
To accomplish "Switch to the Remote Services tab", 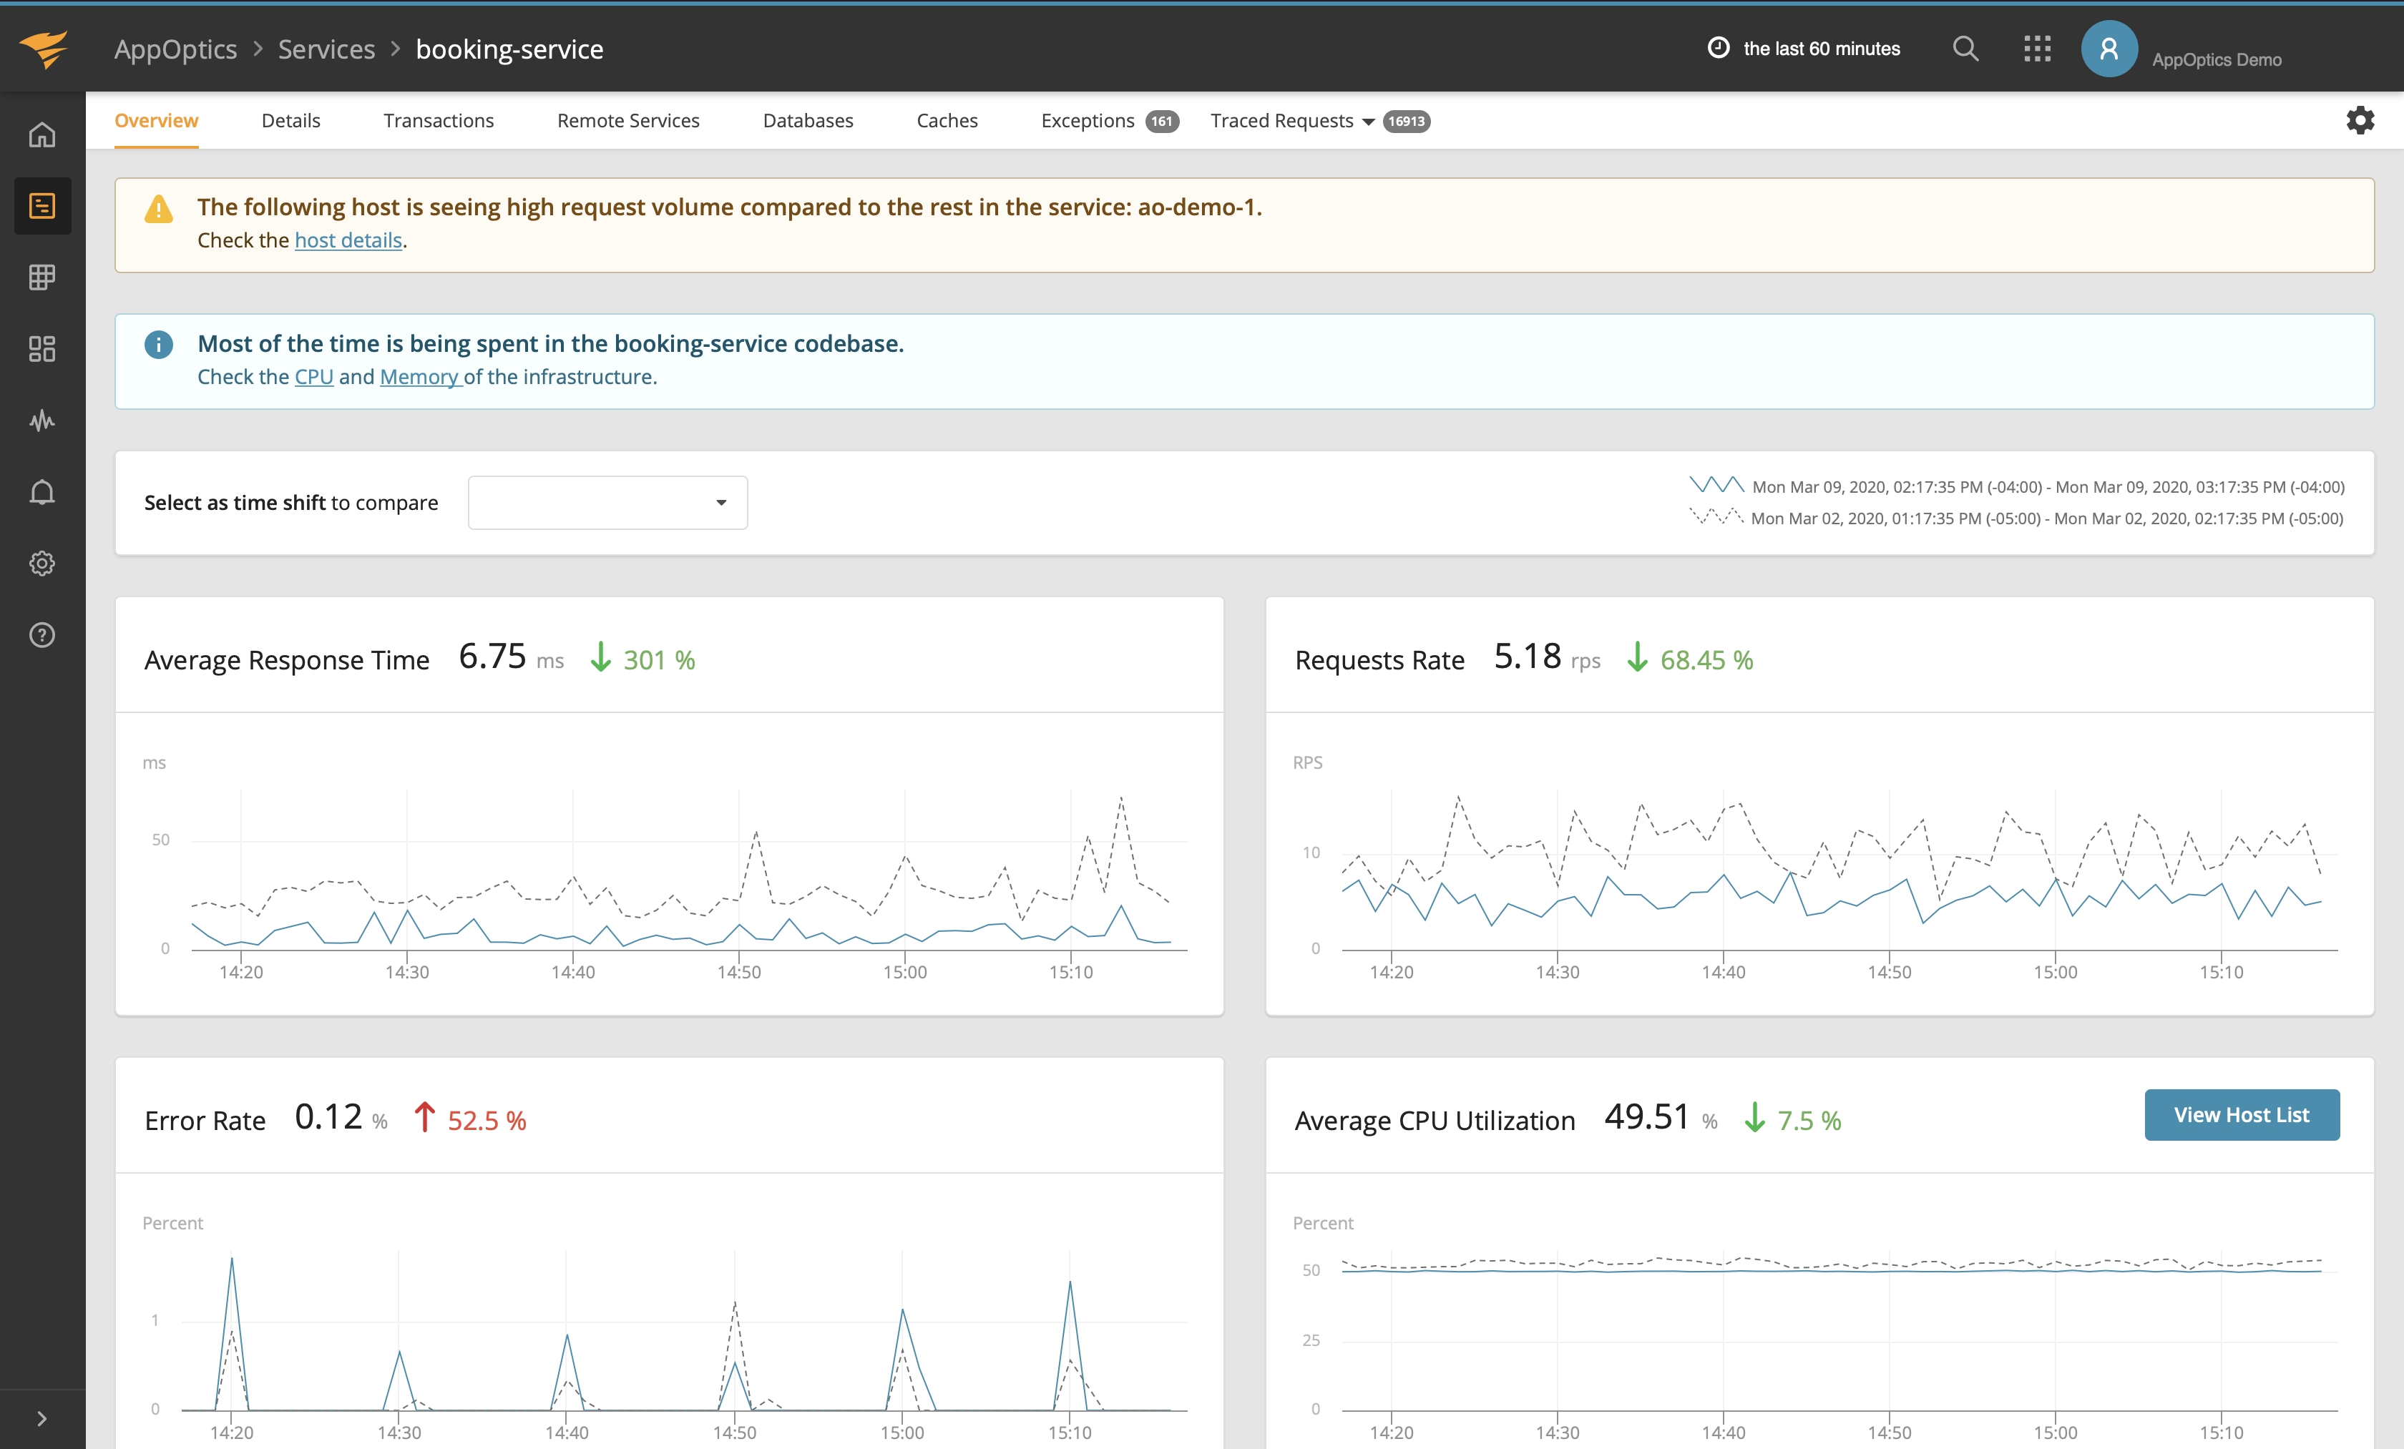I will [x=628, y=120].
